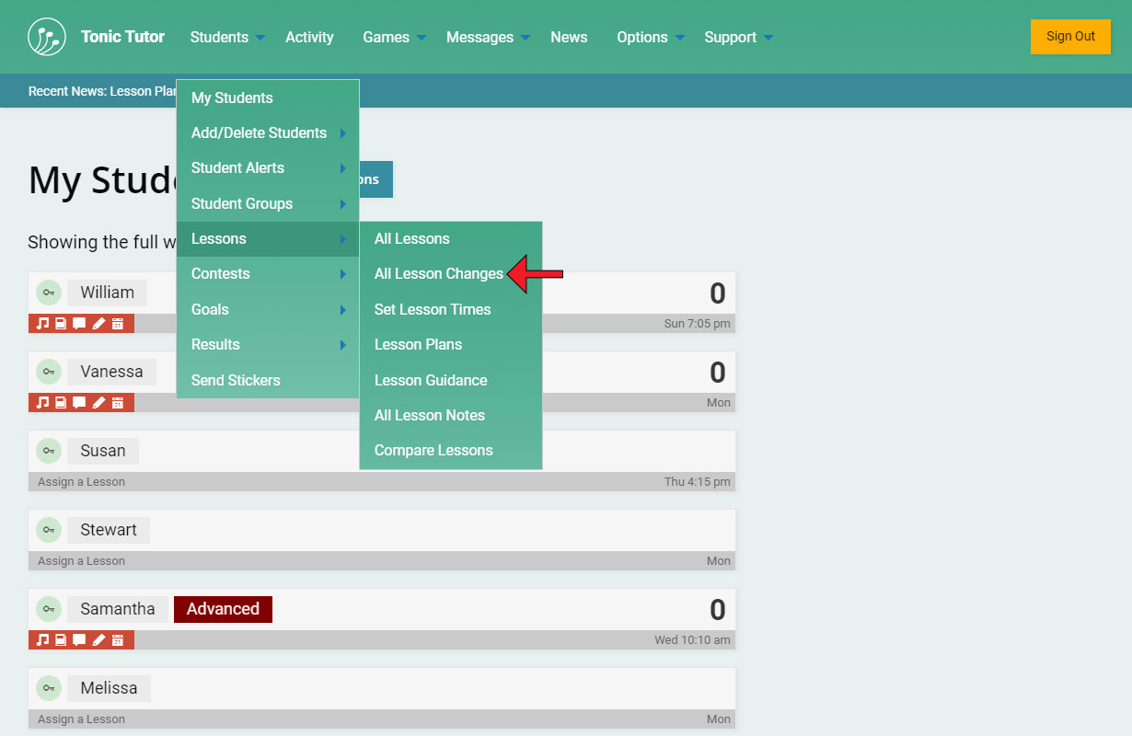Click the key icon beside Stewart
Image resolution: width=1132 pixels, height=736 pixels.
(x=49, y=530)
